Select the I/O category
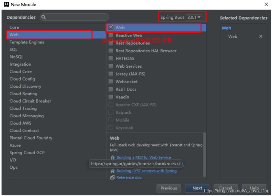This screenshot has height=196, width=272. (x=56, y=160)
